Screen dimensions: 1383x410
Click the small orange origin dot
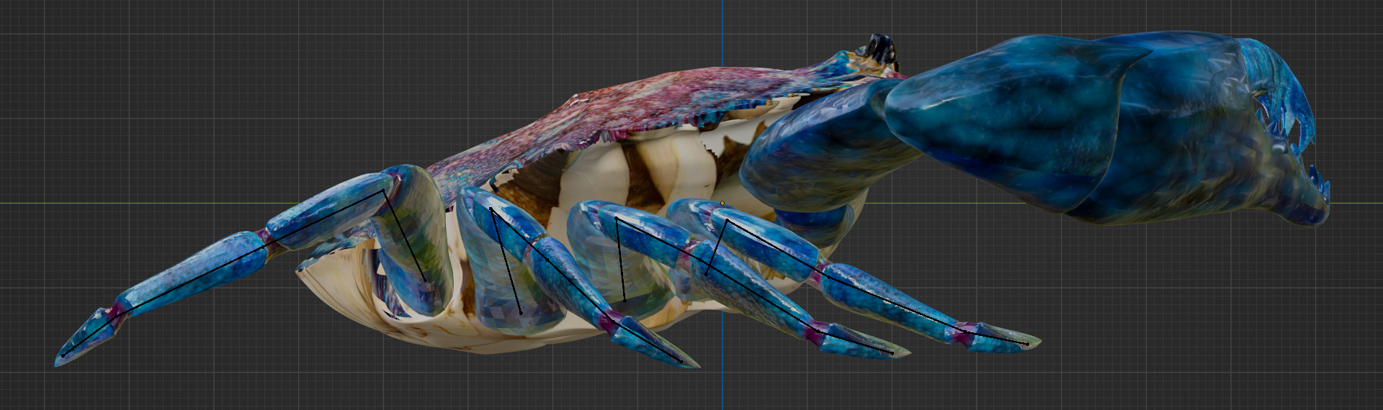coord(722,203)
